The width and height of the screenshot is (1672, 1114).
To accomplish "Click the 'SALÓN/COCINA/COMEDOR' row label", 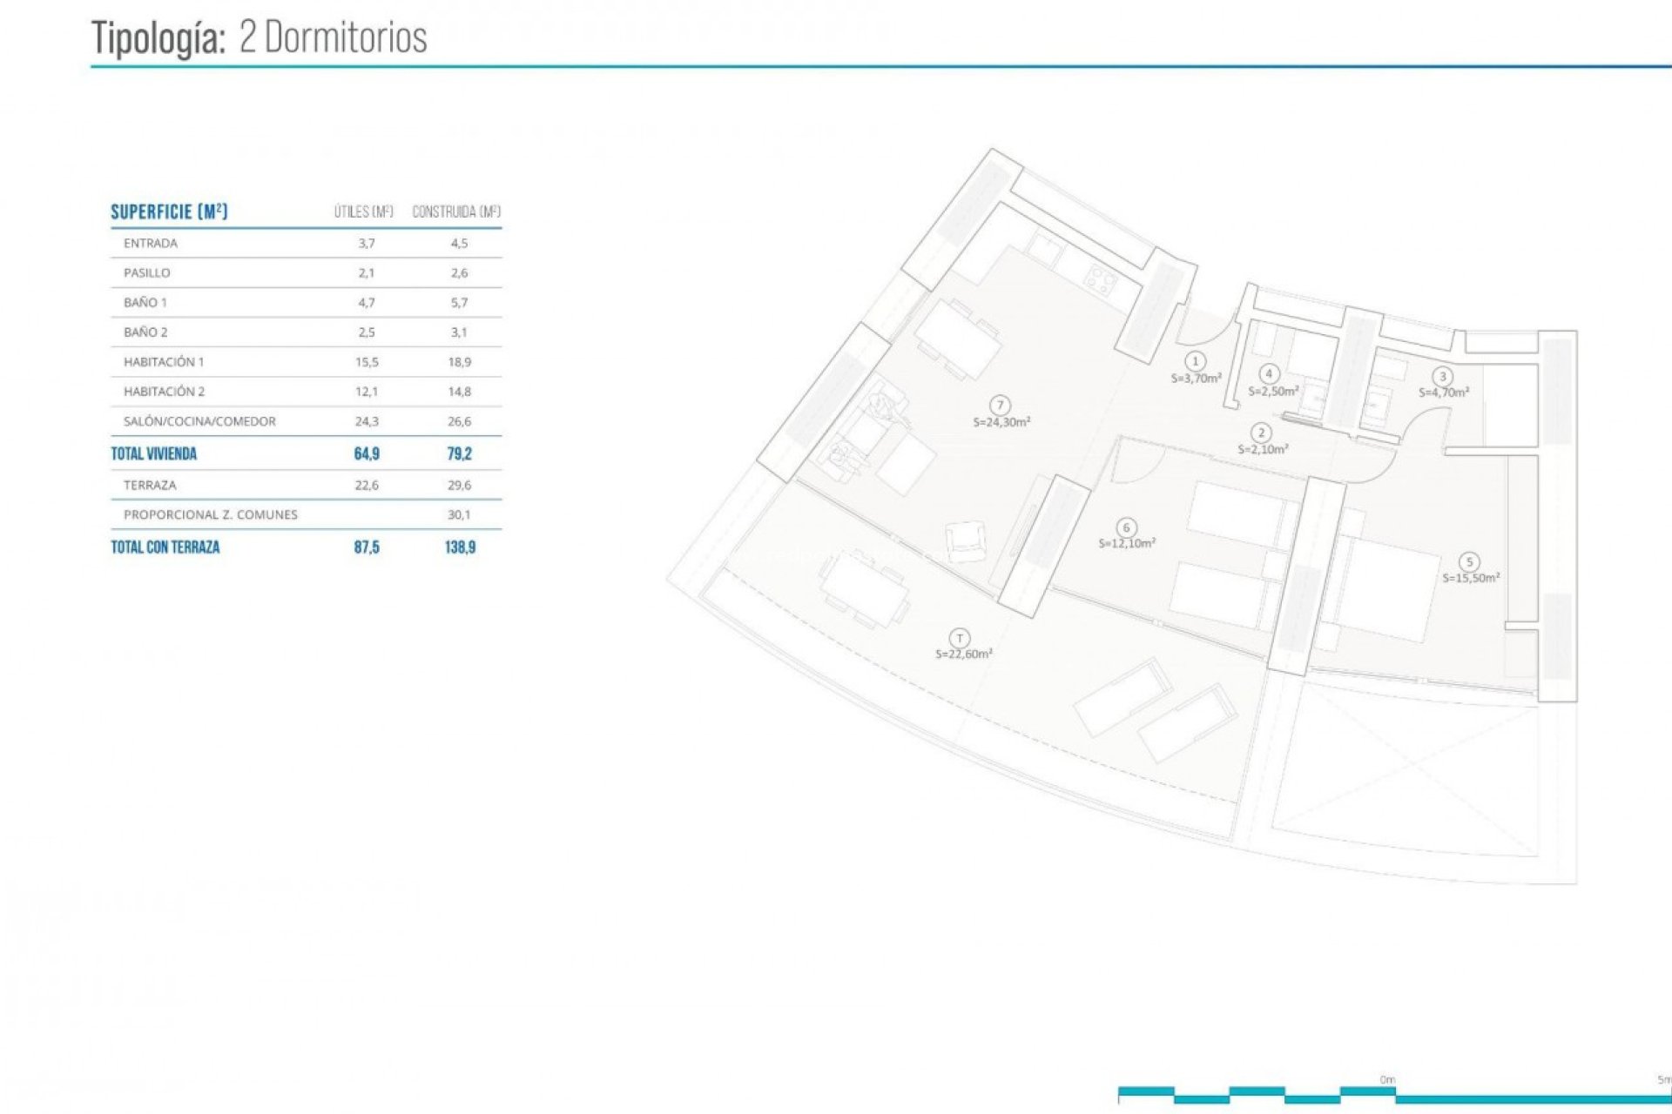I will (x=199, y=421).
